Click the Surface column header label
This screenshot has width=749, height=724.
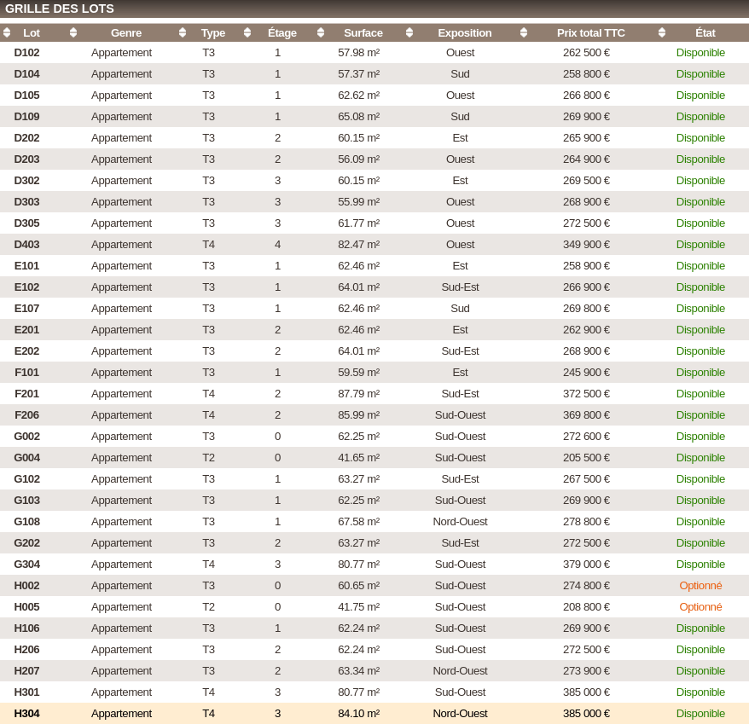363,32
